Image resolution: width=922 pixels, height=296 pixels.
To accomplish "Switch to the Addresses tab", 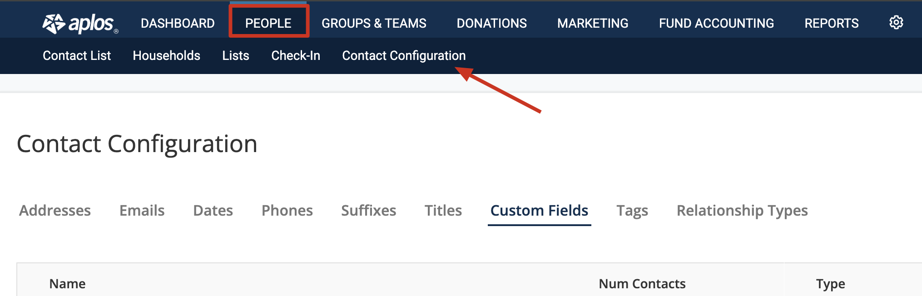I will click(55, 210).
